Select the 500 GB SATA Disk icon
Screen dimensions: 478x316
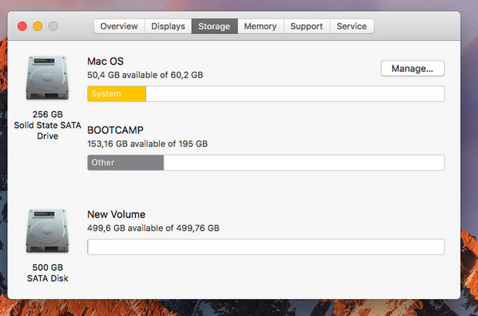[47, 230]
